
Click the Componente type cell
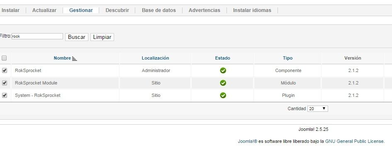288,70
